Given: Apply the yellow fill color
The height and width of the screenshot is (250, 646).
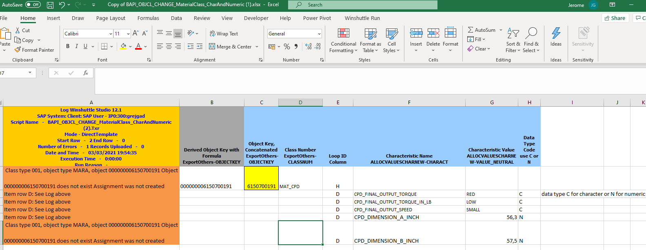Looking at the screenshot, I should coord(123,46).
